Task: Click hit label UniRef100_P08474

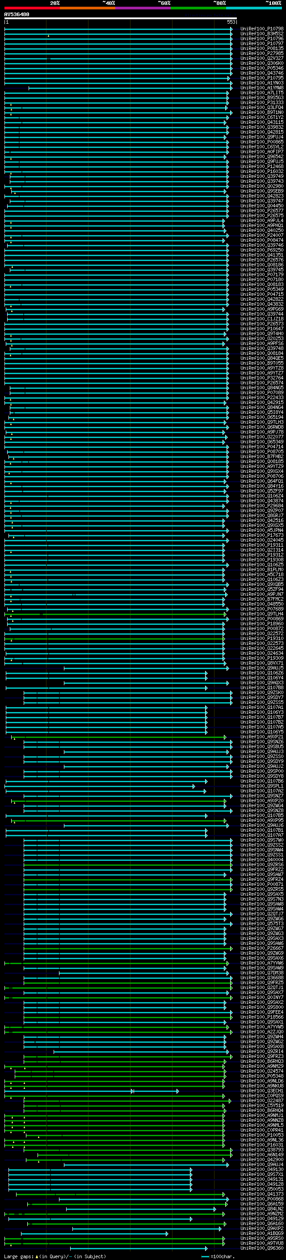Action: (262, 240)
